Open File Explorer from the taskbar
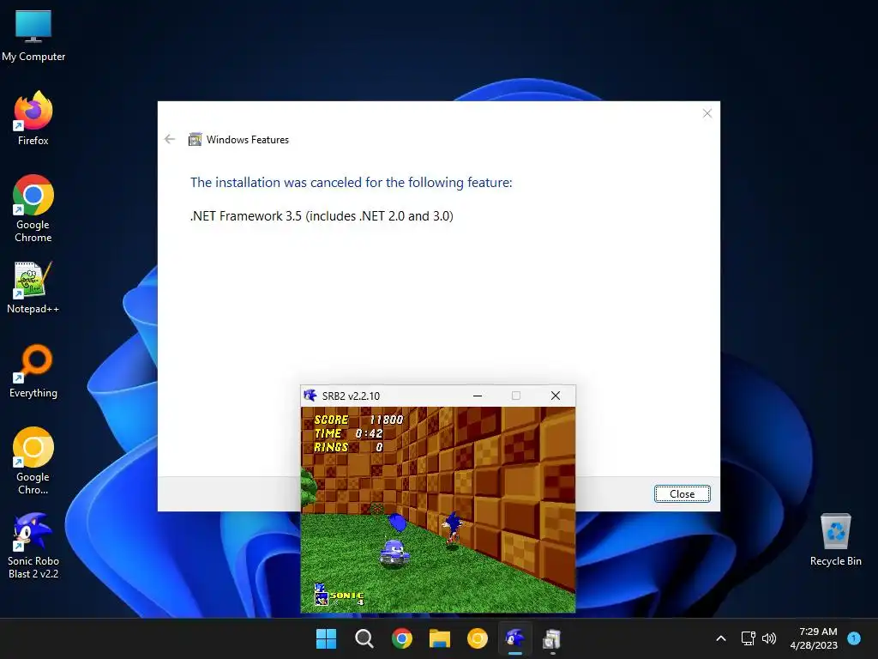Viewport: 878px width, 659px height. click(440, 638)
